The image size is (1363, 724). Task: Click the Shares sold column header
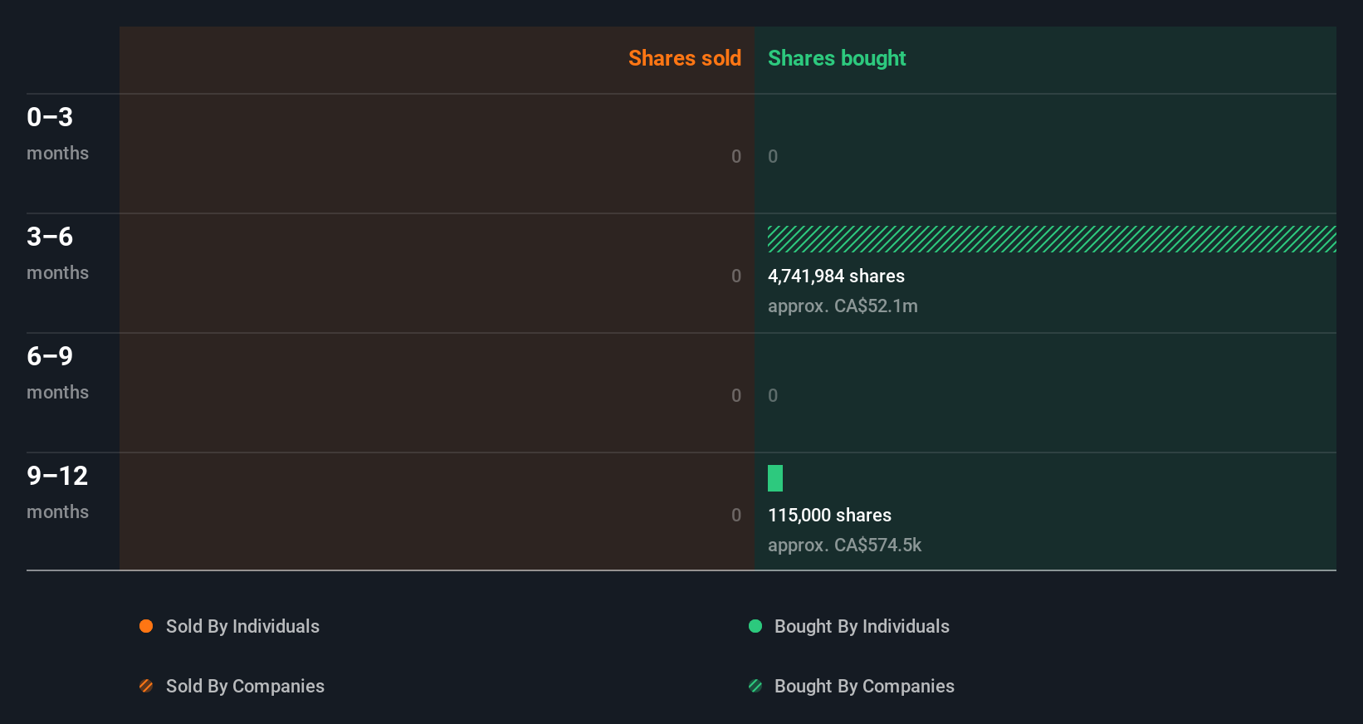685,58
